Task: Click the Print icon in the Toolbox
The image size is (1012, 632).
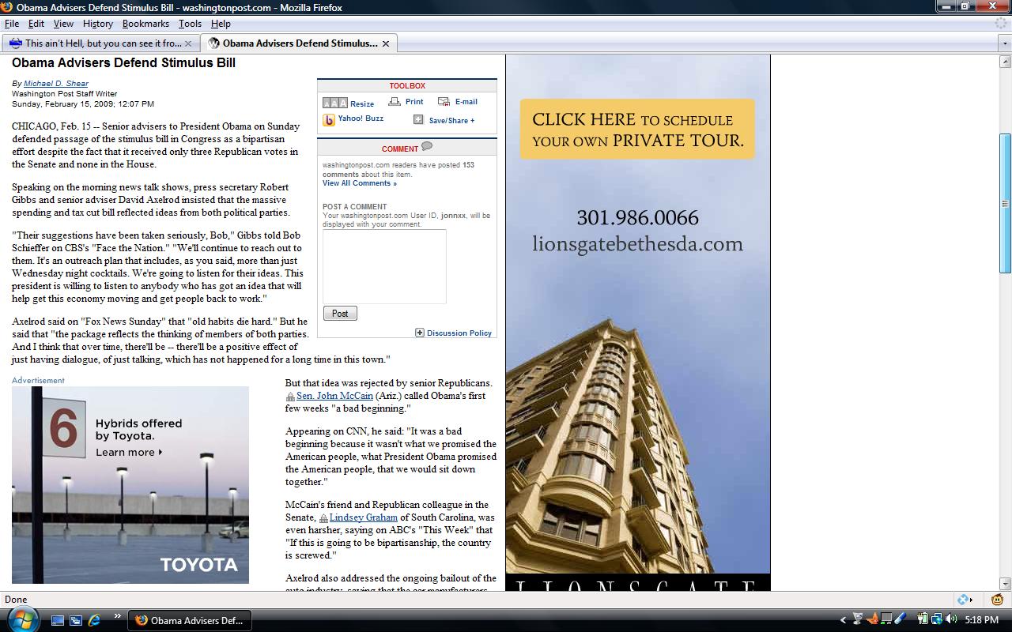Action: 395,102
